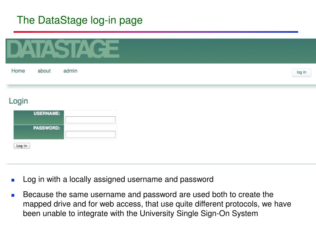Click the first blue square bullet marker
Screen dimensions: 316x237
(x=13, y=180)
